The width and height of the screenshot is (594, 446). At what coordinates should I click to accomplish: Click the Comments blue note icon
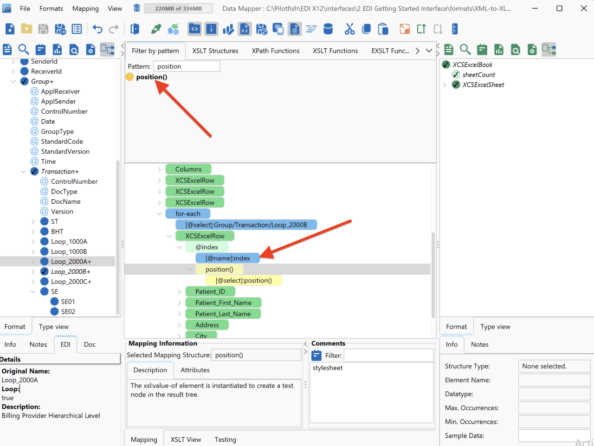(x=316, y=356)
